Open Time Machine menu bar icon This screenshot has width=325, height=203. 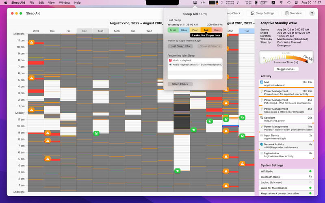pos(289,2)
